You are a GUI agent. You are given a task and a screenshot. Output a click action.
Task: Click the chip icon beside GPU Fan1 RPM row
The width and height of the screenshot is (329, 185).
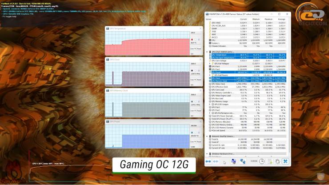click(x=210, y=66)
